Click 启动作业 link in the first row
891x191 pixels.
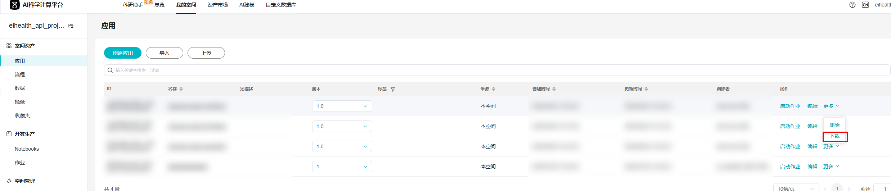pyautogui.click(x=790, y=106)
